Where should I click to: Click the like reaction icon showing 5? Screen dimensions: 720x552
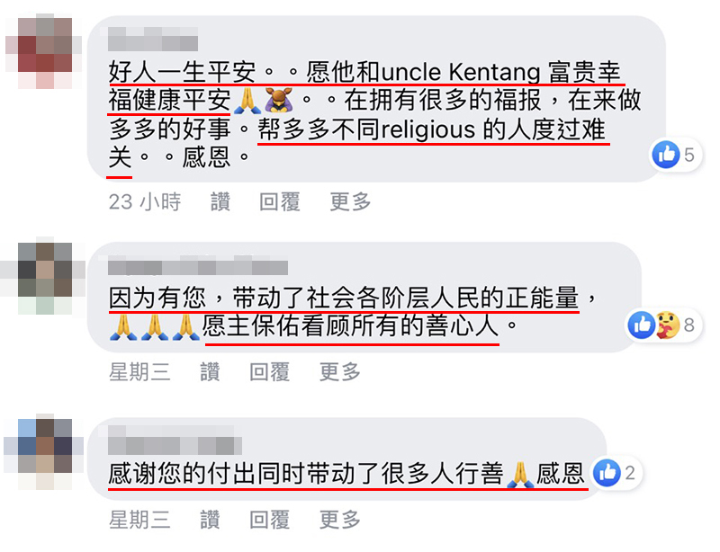tap(666, 155)
